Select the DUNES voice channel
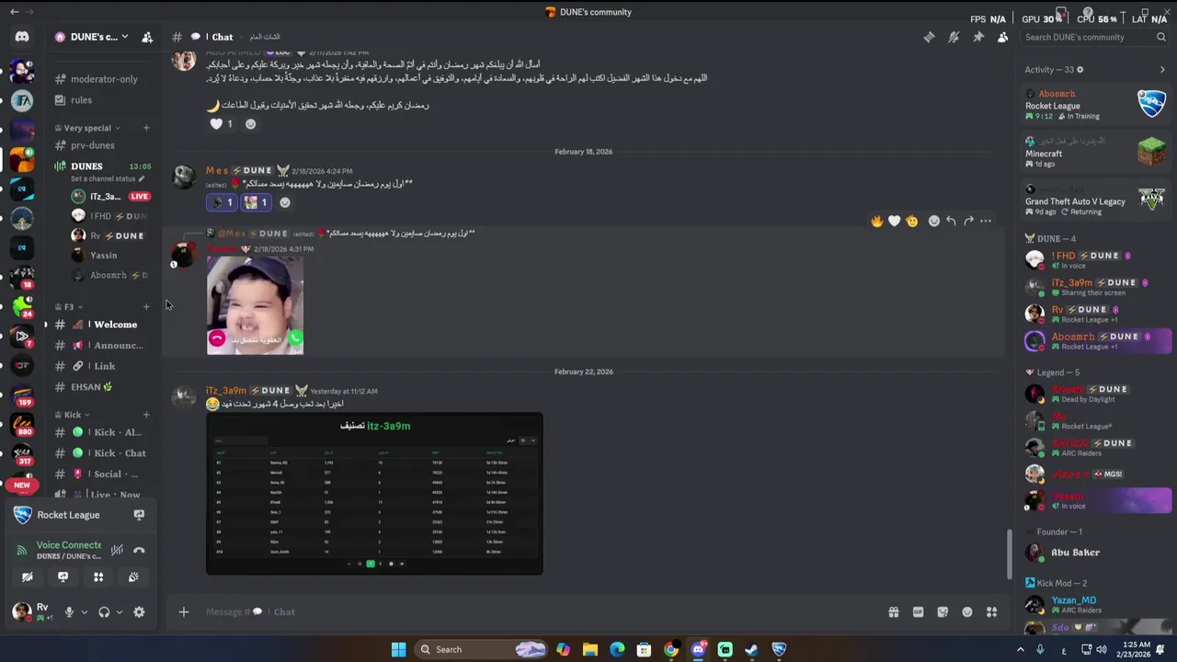Viewport: 1177px width, 662px height. coord(86,166)
